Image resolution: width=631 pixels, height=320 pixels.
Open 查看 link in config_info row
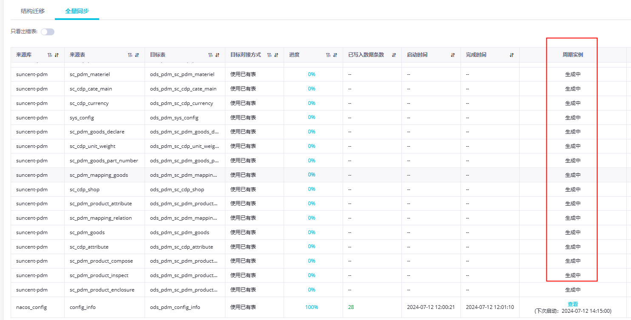[573, 304]
